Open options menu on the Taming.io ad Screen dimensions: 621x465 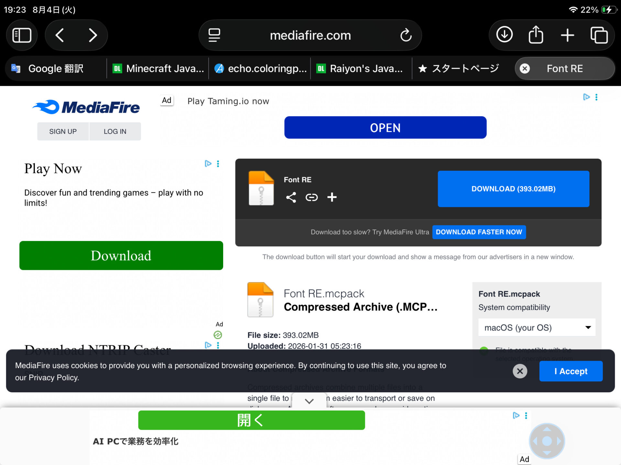click(596, 97)
